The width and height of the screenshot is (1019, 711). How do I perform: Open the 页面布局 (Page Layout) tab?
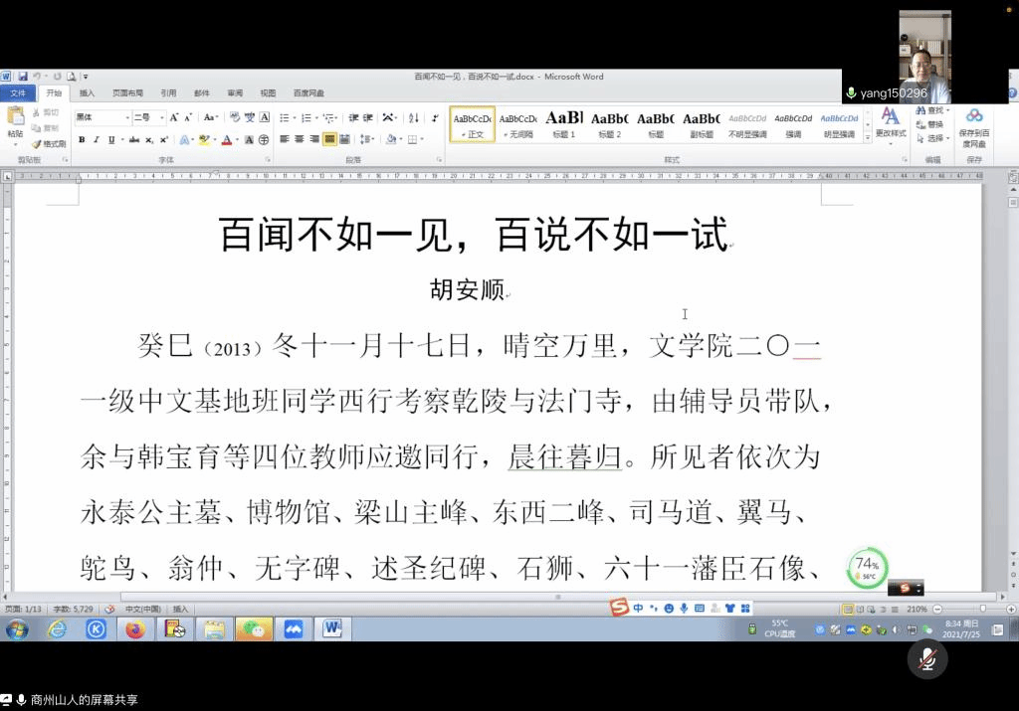127,93
